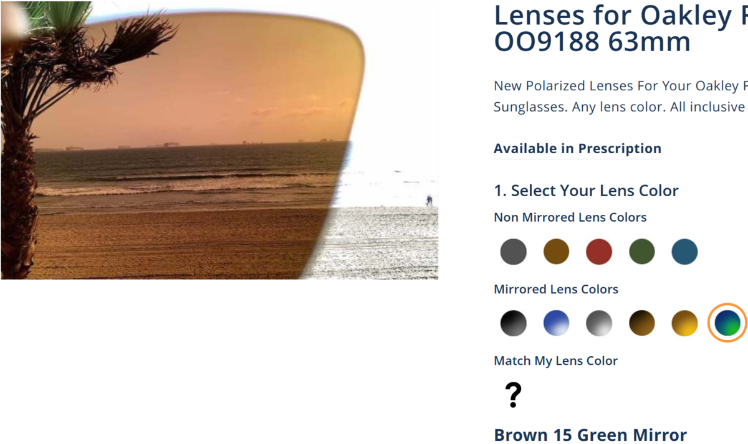Select the dark brown mirrored lens swatch
The image size is (748, 444).
(642, 323)
